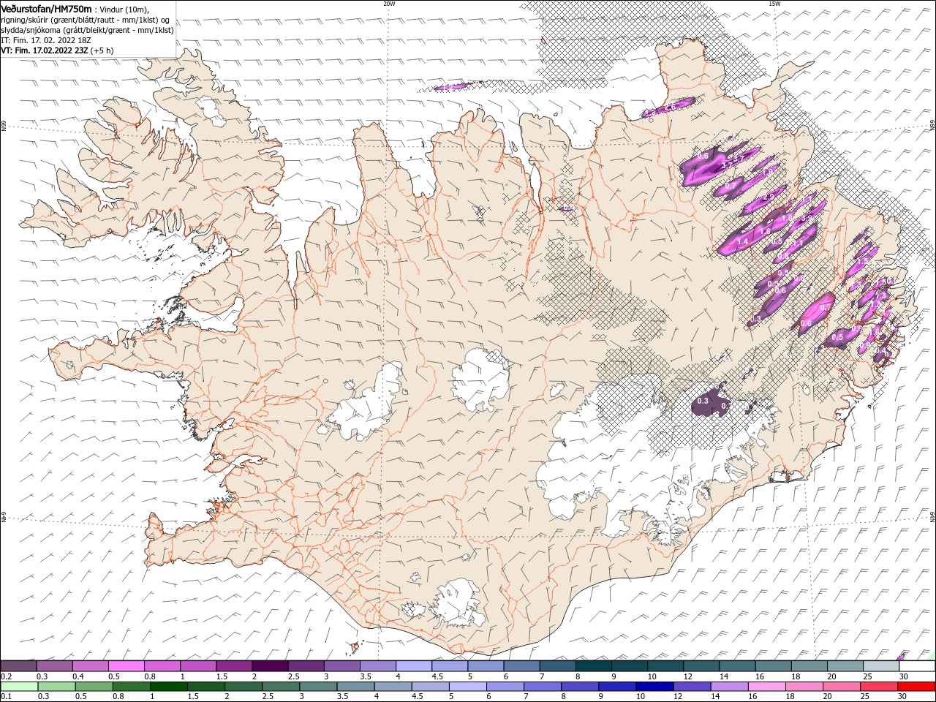The image size is (936, 702).
Task: Select the lower legend row 0.5 medium green swatch
Action: pyautogui.click(x=94, y=687)
